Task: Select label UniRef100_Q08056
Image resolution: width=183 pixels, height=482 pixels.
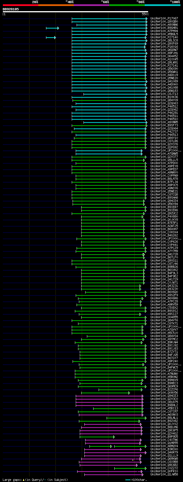Action: click(164, 393)
